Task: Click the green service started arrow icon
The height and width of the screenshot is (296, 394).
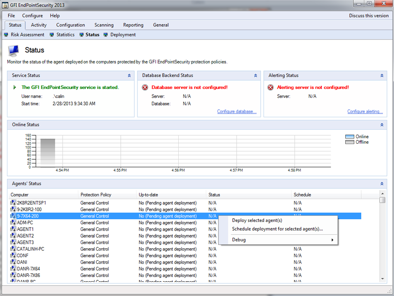Action: point(14,87)
